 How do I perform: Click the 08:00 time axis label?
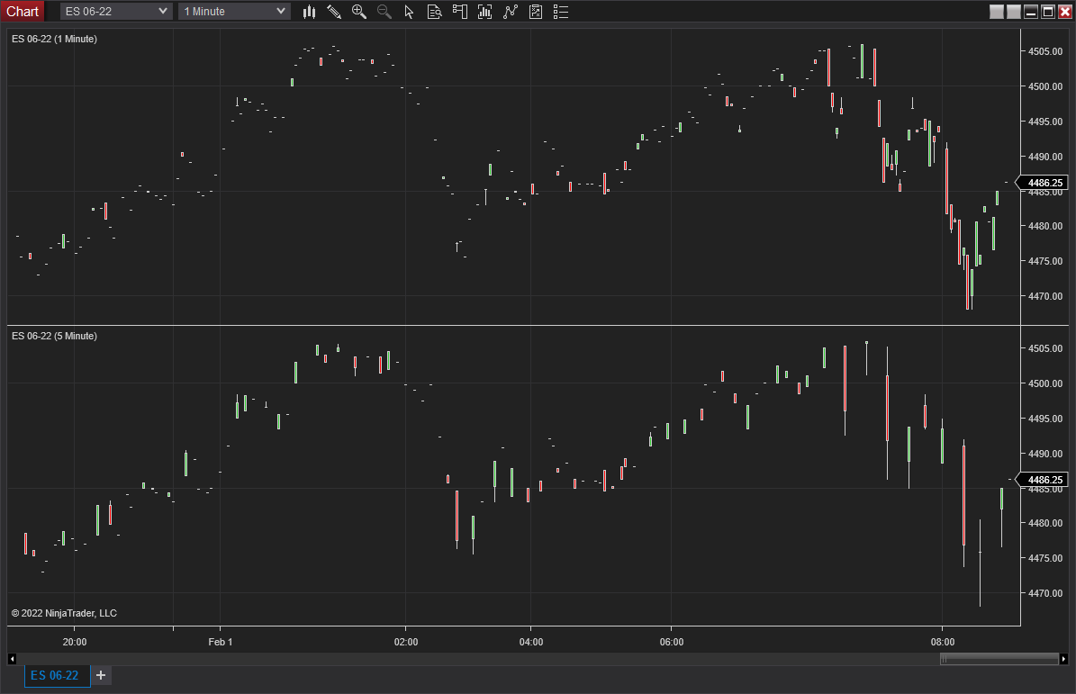(942, 642)
